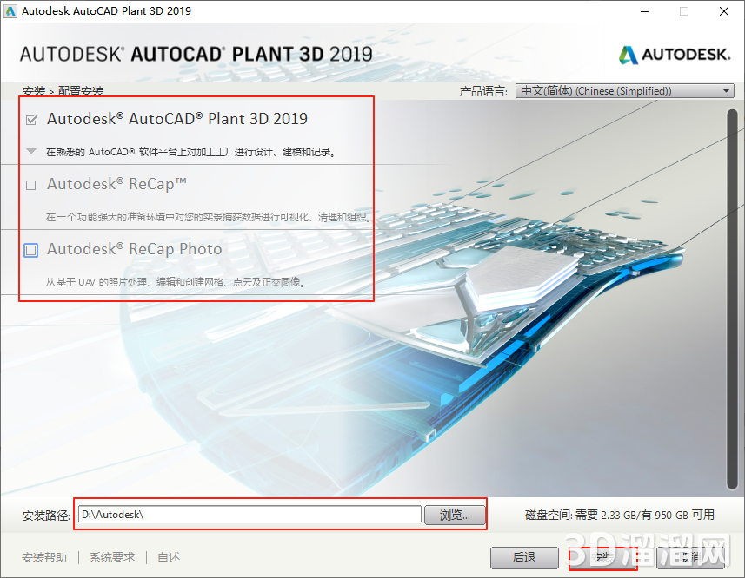This screenshot has height=578, width=745.
Task: Click the Autodesk icon in the title bar
Action: (11, 11)
